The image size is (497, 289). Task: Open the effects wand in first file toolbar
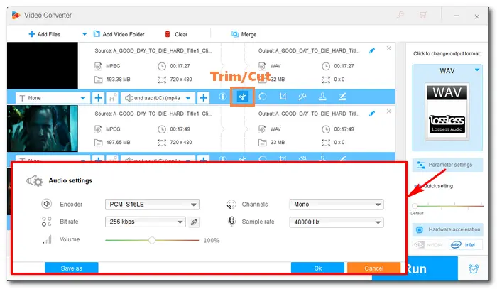pyautogui.click(x=302, y=97)
